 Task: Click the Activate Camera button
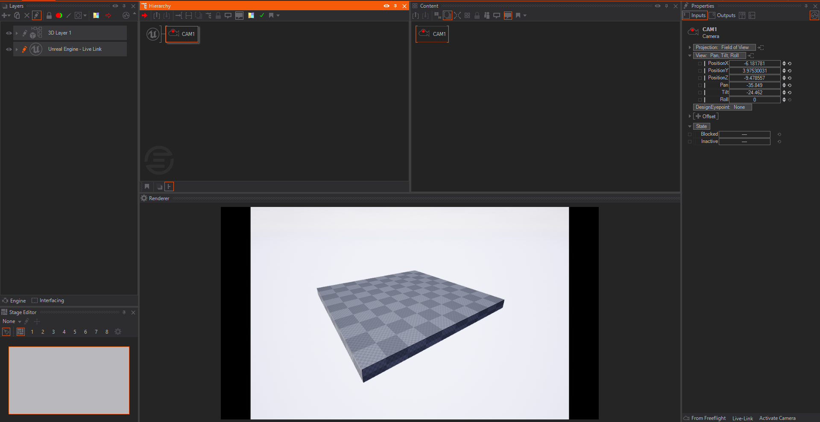coord(777,418)
